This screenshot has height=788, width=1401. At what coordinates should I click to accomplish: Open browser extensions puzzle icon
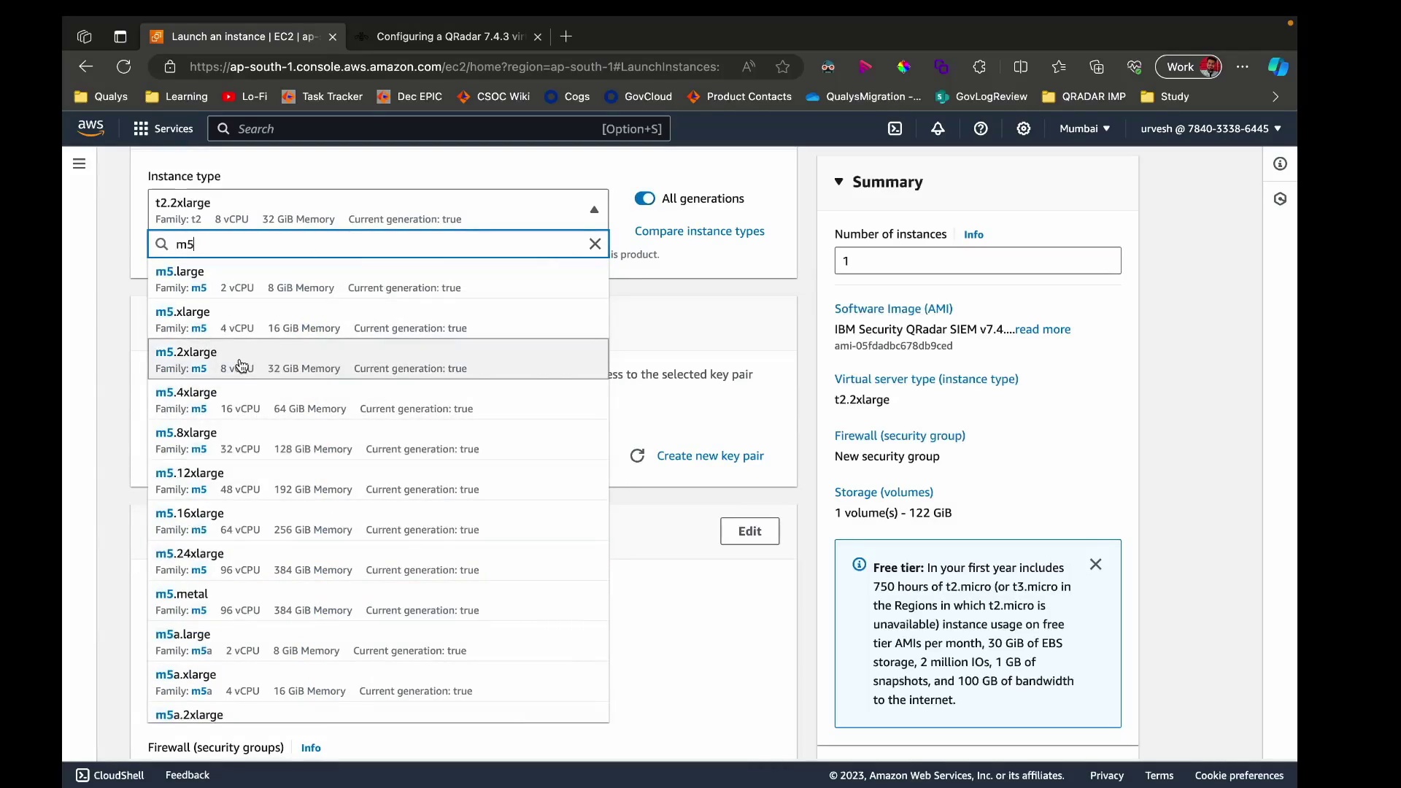click(x=979, y=66)
